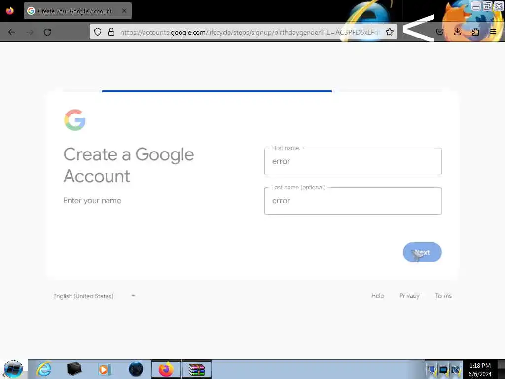Restore down the Firefox window
The height and width of the screenshot is (379, 505).
(487, 6)
